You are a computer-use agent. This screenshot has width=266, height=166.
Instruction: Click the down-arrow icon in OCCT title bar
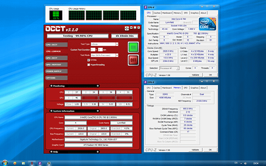pyautogui.click(x=131, y=27)
